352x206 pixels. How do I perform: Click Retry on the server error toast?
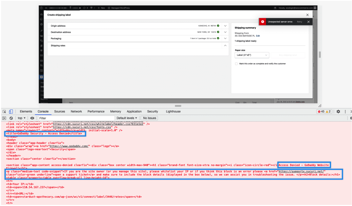(x=299, y=22)
